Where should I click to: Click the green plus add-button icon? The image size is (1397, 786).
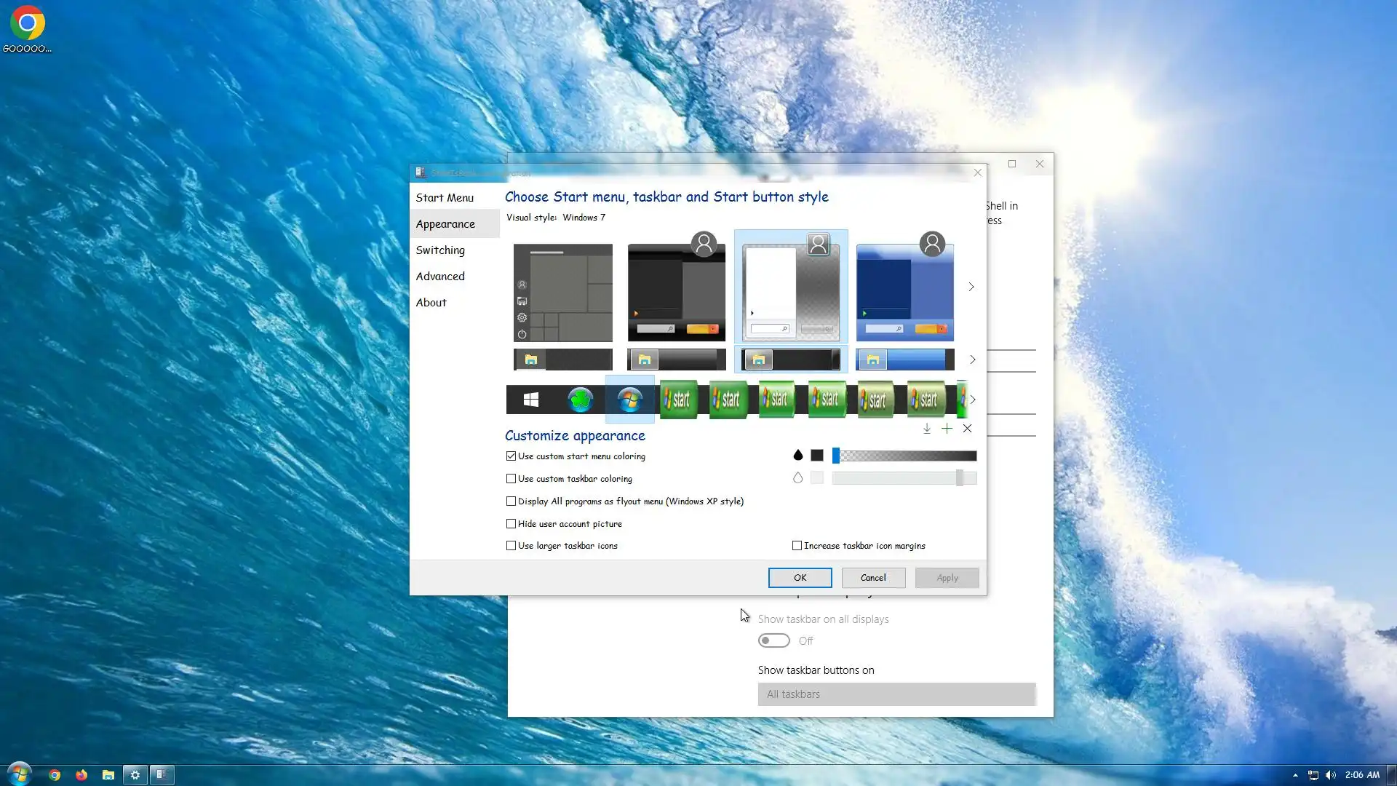947,429
